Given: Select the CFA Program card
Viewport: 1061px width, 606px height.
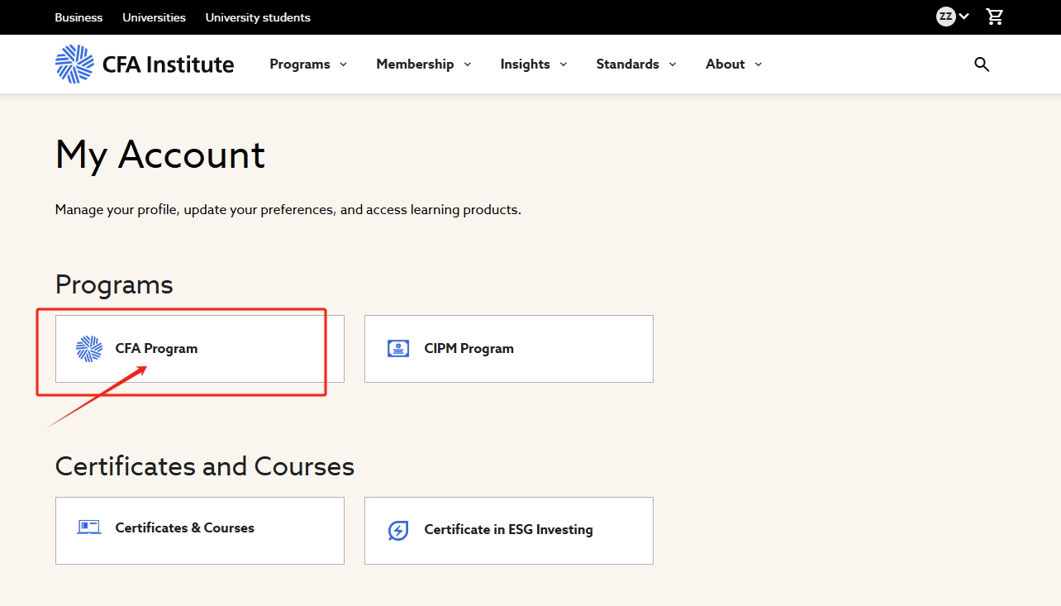Looking at the screenshot, I should [x=199, y=349].
